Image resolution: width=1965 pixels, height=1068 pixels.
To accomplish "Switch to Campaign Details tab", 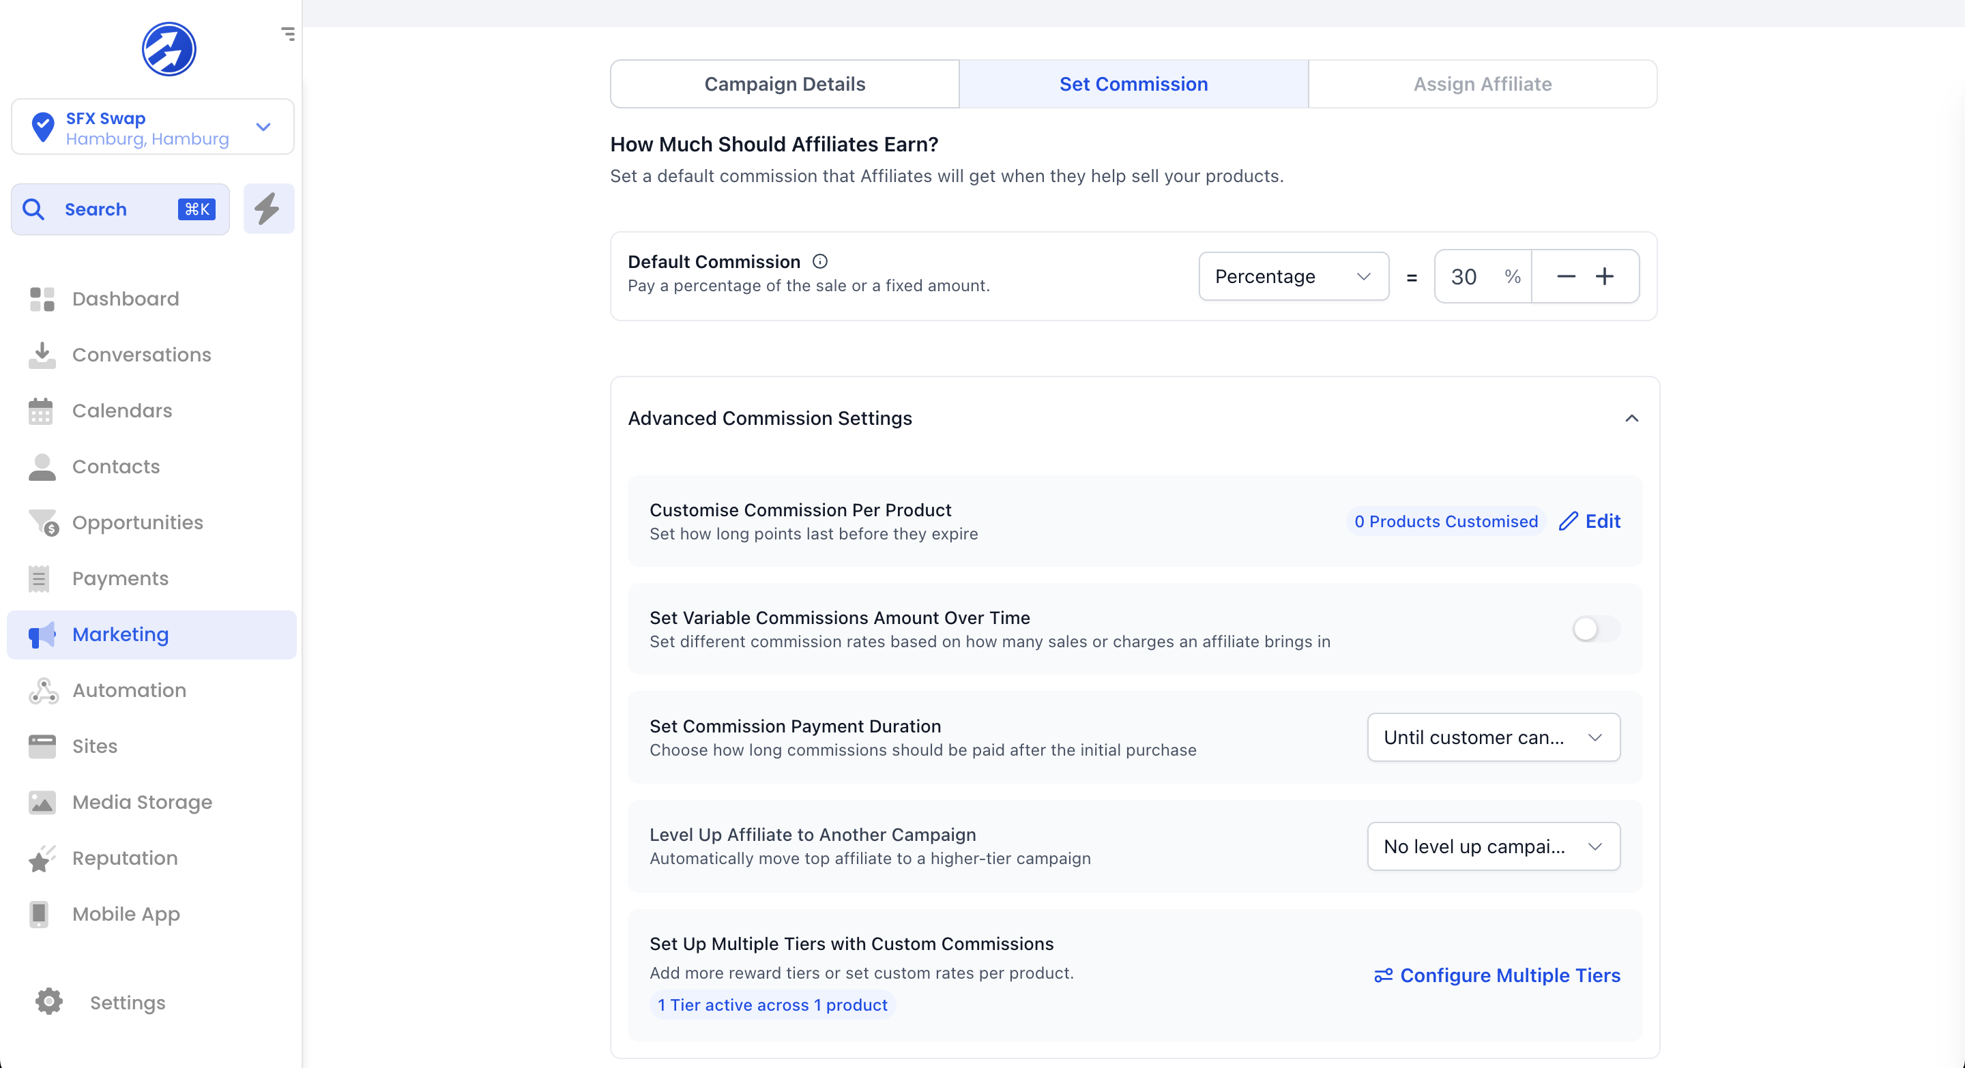I will 784,84.
